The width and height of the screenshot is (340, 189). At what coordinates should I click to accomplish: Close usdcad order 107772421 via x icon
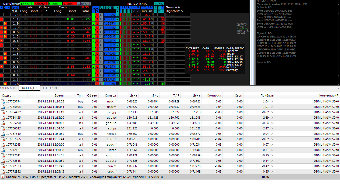(x=272, y=150)
